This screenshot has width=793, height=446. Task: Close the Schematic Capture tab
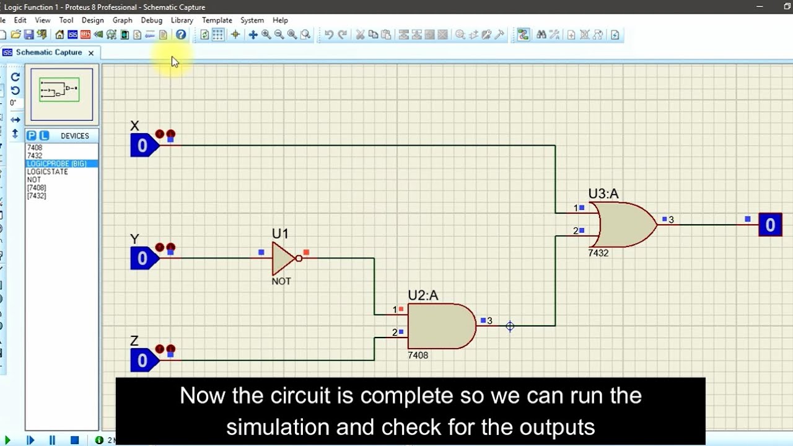pos(91,53)
